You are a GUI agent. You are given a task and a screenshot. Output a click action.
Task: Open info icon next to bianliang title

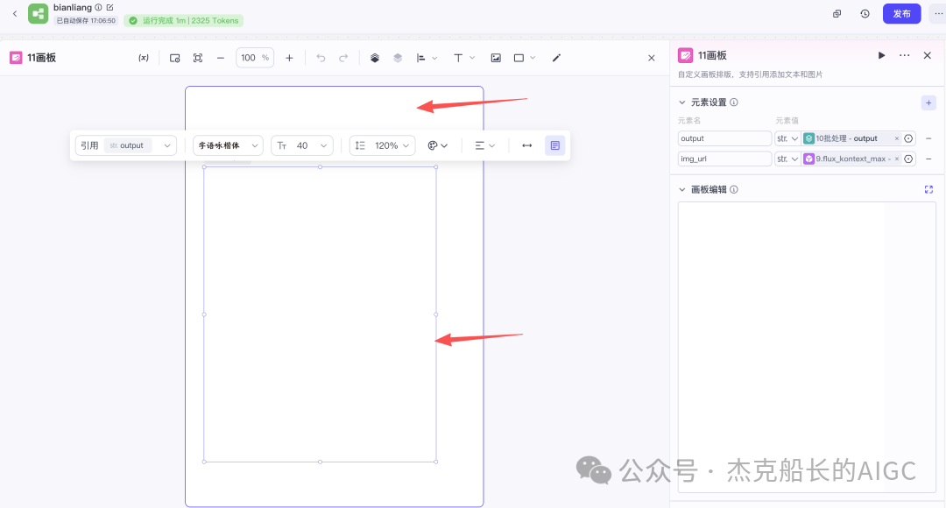[98, 8]
